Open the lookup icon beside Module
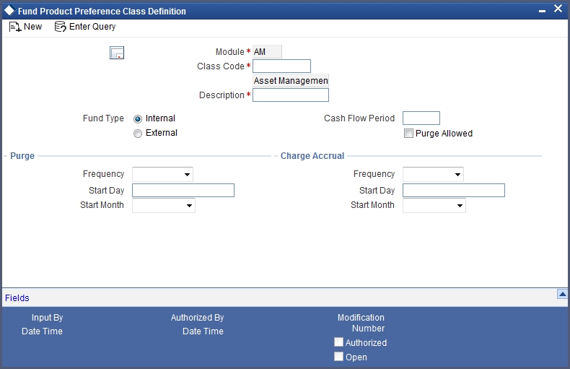The height and width of the screenshot is (369, 570). (x=117, y=53)
